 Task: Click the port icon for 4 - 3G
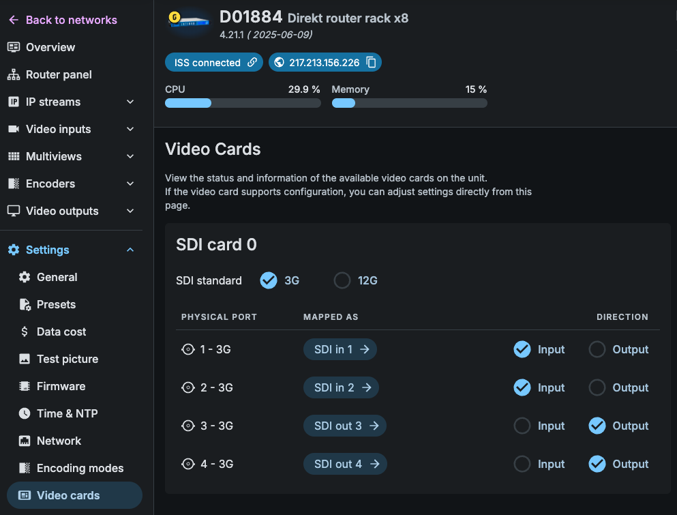pos(187,464)
